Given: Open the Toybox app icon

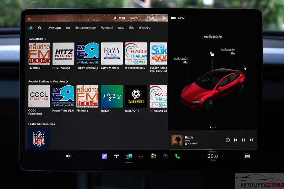Looking at the screenshot, I should coord(153,156).
